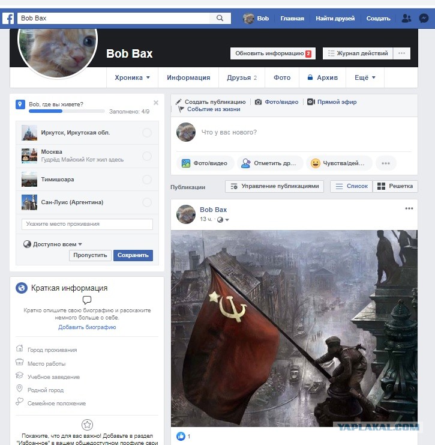Click Управление публикациями button
Screen dimensions: 435x445
pos(274,186)
